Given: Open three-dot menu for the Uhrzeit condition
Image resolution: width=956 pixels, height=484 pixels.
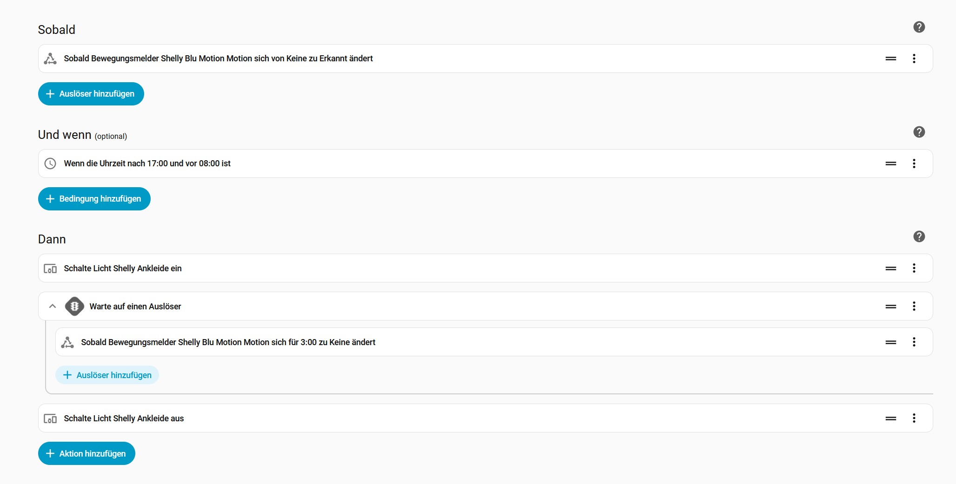Looking at the screenshot, I should pos(914,164).
